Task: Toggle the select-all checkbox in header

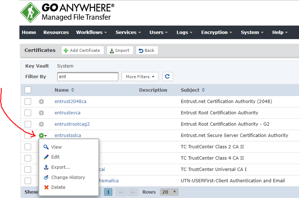Action: click(x=28, y=90)
